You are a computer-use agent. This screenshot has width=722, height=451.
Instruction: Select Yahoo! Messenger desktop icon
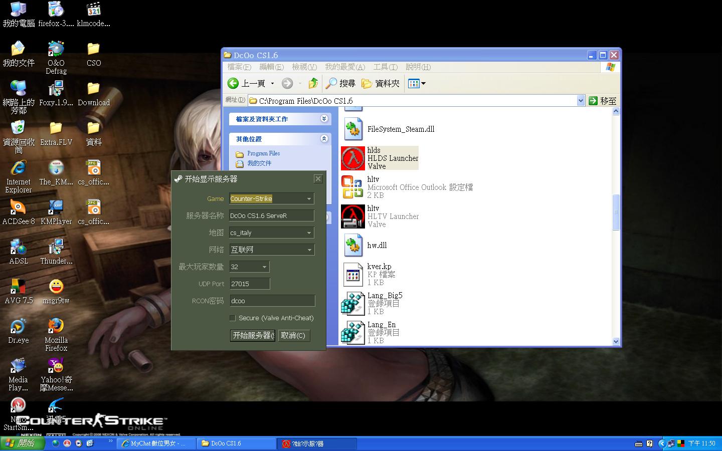56,375
